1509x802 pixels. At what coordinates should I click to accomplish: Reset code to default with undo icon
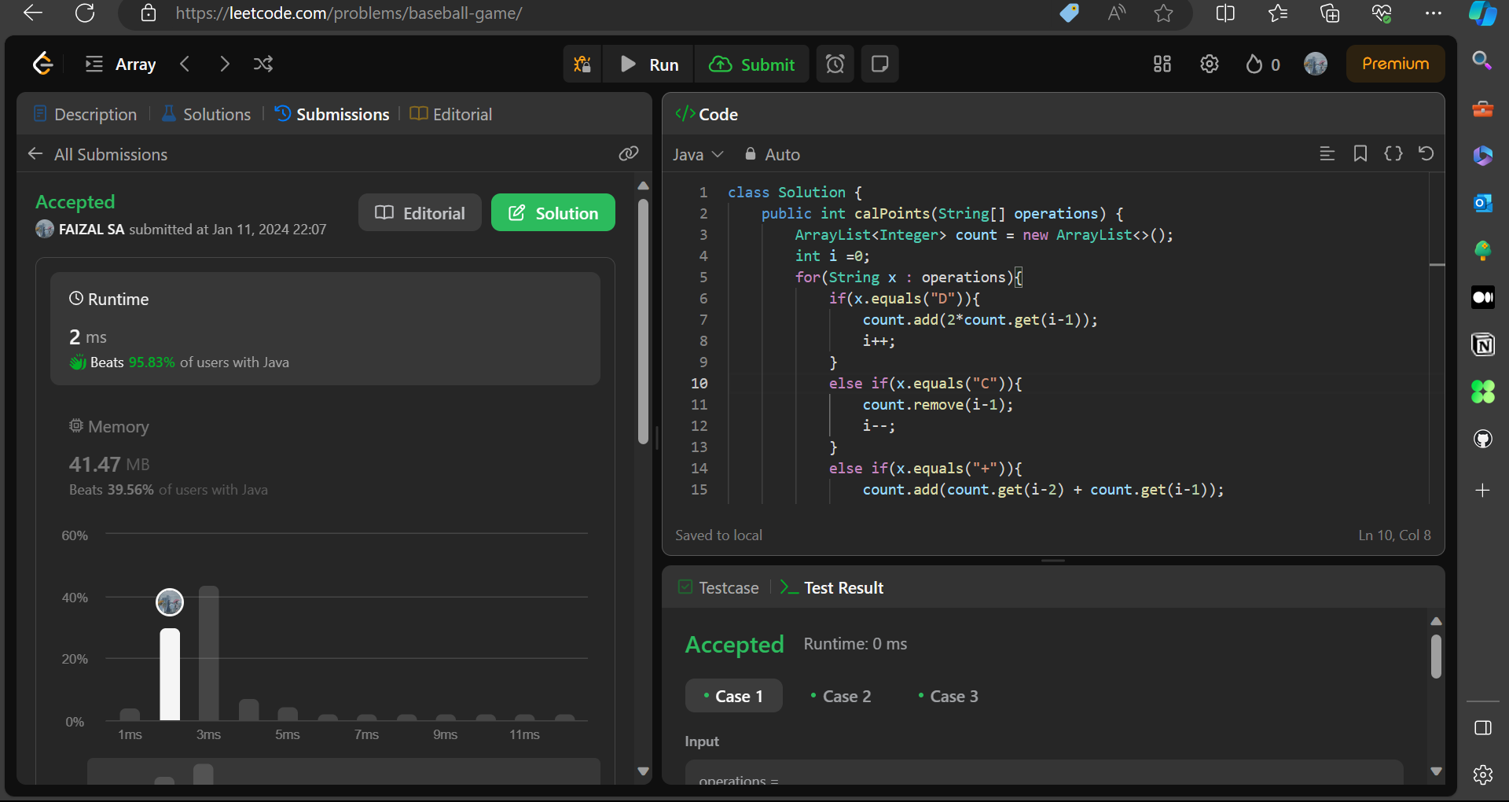[1426, 154]
